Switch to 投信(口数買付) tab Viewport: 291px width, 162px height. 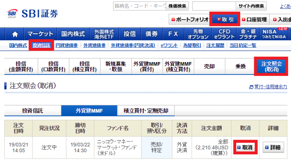click(53, 66)
